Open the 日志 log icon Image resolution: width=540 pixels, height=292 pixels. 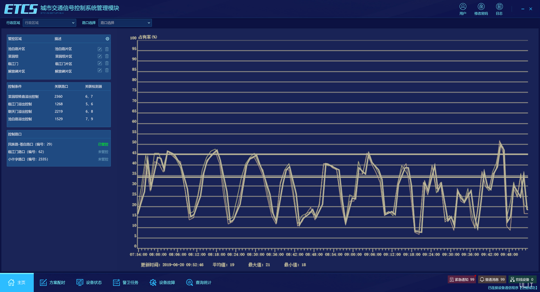tap(499, 7)
